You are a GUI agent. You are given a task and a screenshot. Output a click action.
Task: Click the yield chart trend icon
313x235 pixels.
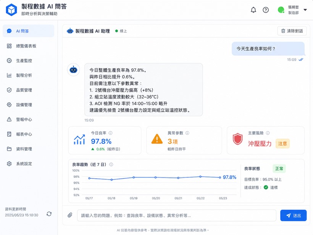tap(79, 140)
